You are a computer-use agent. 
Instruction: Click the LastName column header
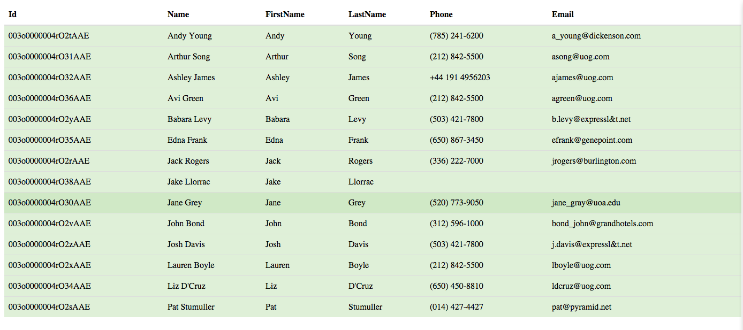coord(367,14)
